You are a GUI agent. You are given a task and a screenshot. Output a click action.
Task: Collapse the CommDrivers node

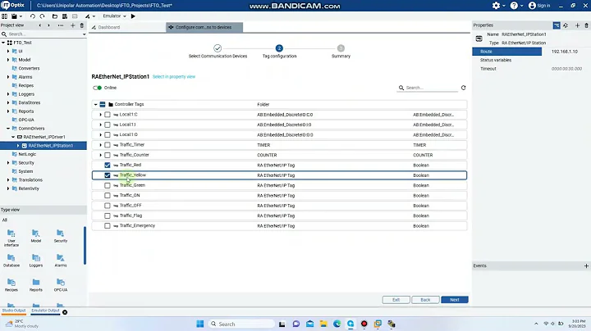tap(8, 129)
